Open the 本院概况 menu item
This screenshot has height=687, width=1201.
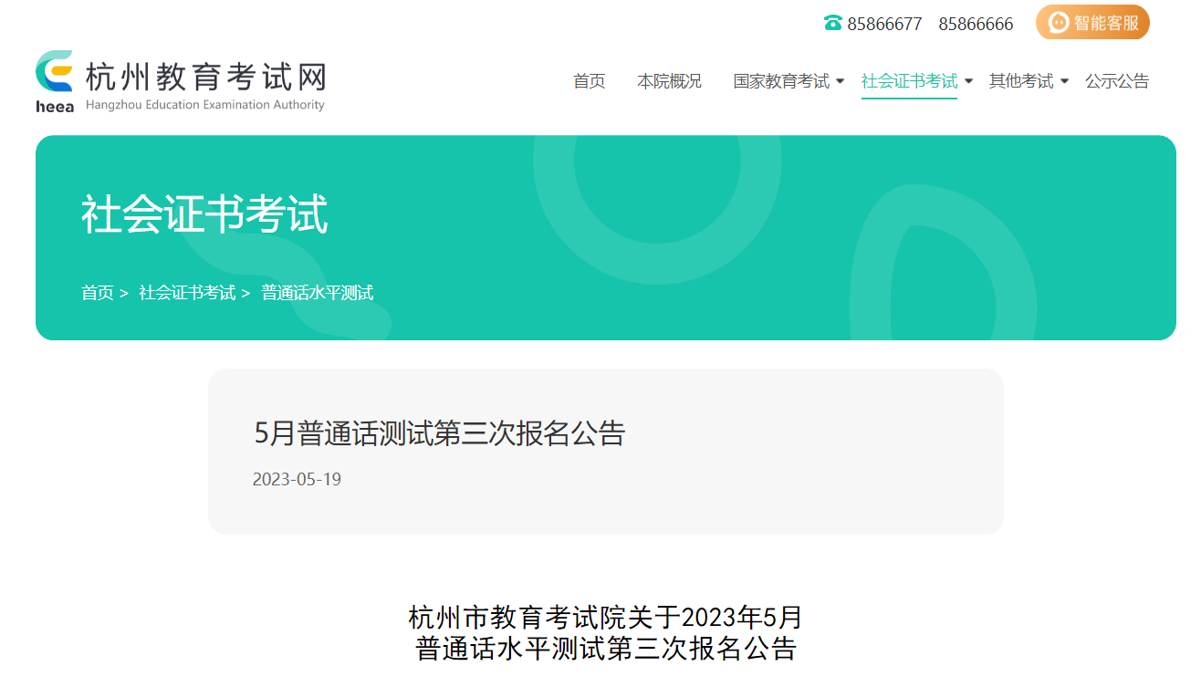point(669,81)
